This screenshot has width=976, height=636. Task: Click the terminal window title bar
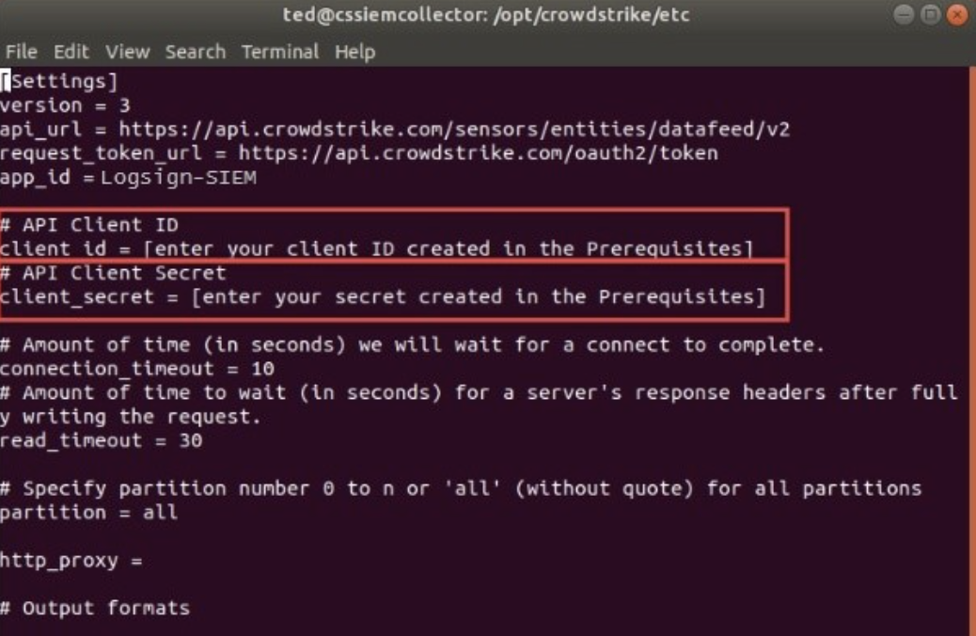tap(485, 14)
